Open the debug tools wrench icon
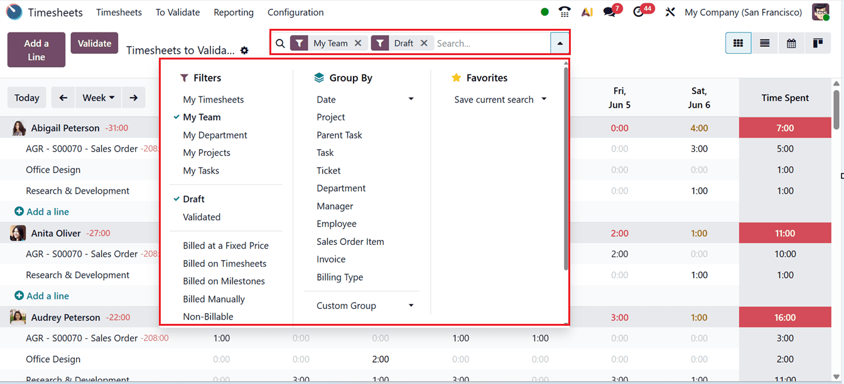Screen dimensions: 844x384 (x=670, y=12)
